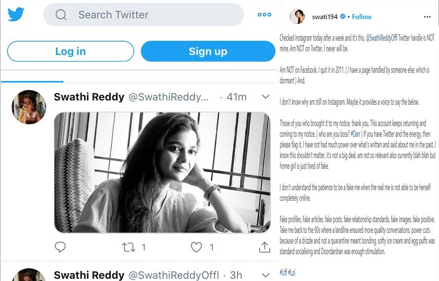Retweet the Swathi Reddy photo tweet
The image size is (439, 281).
(x=128, y=247)
